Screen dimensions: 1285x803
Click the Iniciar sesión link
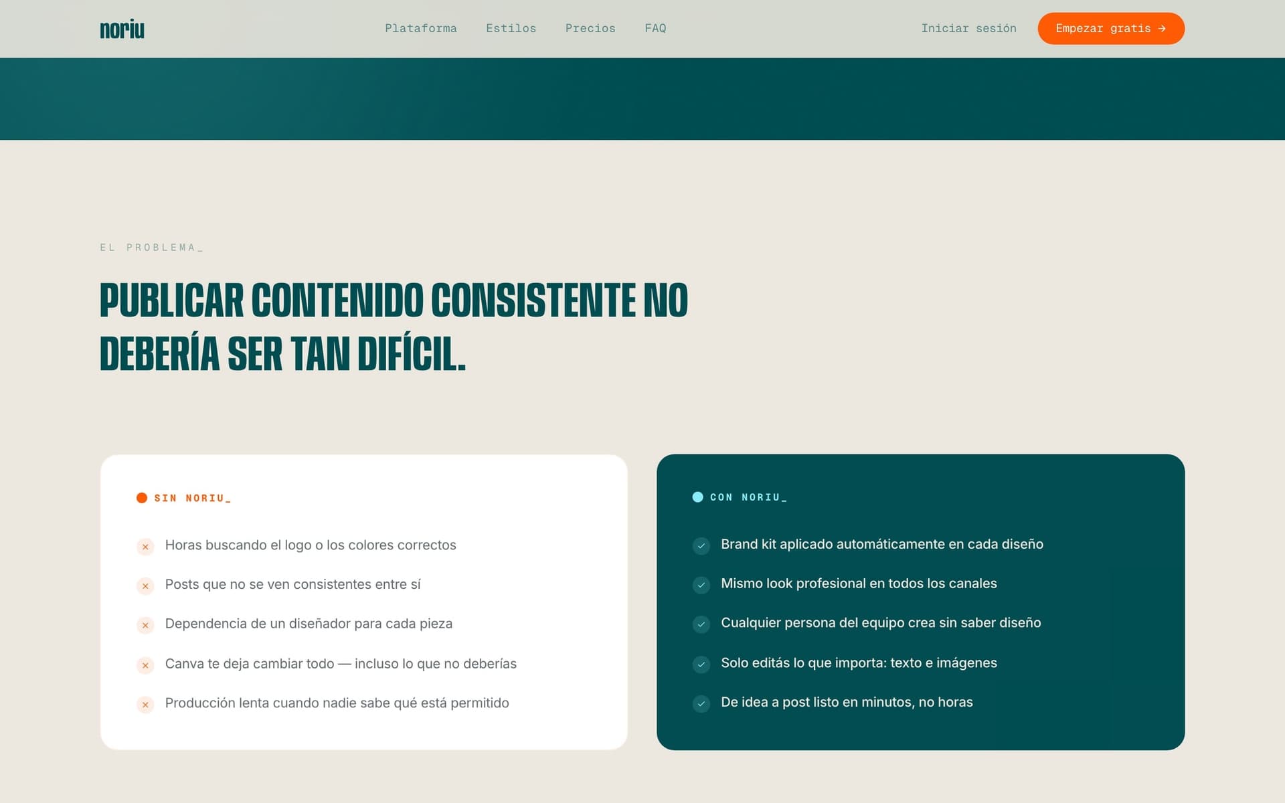(968, 28)
